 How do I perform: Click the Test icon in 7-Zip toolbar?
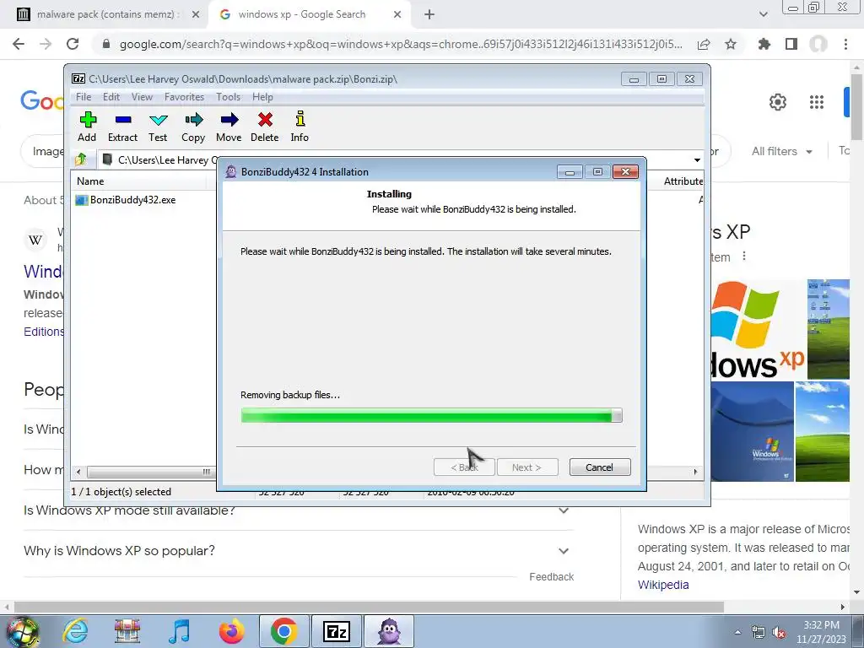pyautogui.click(x=158, y=120)
